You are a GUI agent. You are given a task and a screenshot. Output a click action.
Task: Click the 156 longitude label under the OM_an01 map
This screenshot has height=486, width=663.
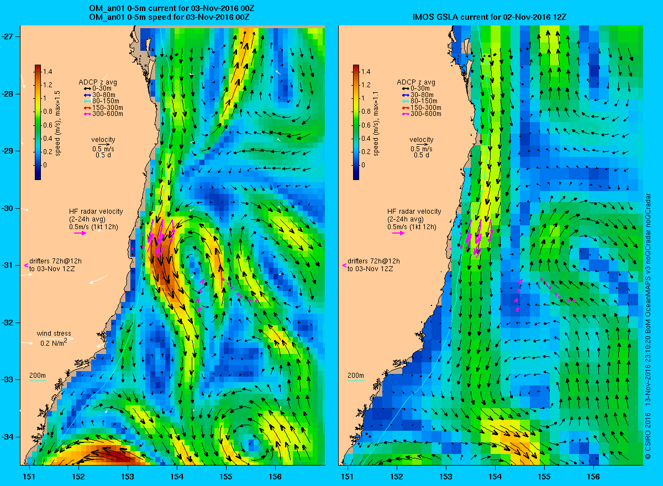[x=275, y=477]
